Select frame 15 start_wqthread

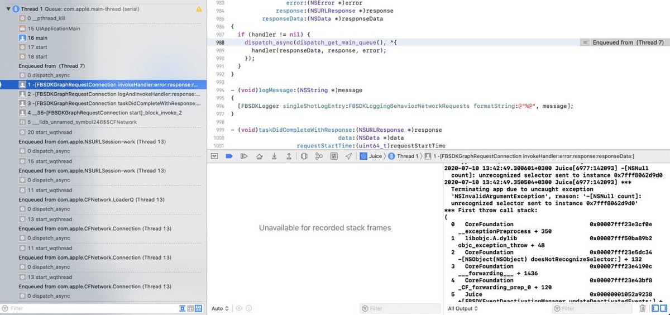pos(47,161)
